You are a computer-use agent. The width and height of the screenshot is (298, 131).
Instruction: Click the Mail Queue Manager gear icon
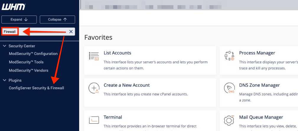pos(229,120)
